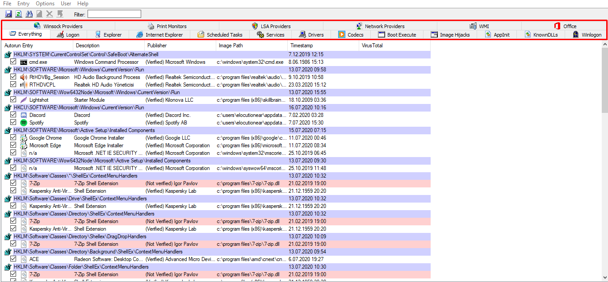The width and height of the screenshot is (608, 282).
Task: Click the ACE entry file icon
Action: tap(24, 259)
